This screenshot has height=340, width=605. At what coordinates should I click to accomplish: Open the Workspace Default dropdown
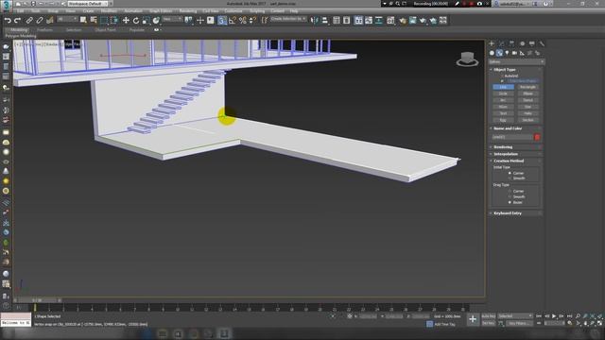pyautogui.click(x=88, y=4)
